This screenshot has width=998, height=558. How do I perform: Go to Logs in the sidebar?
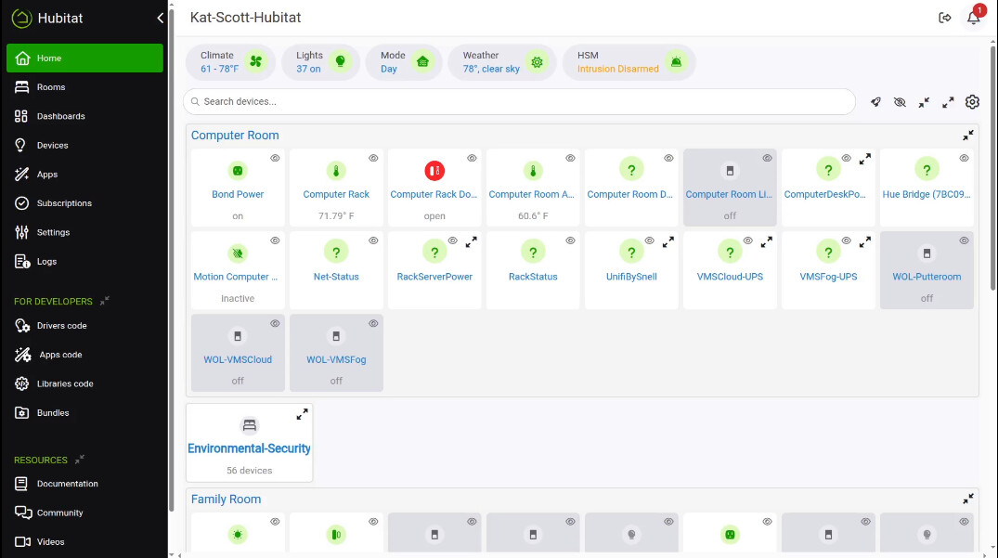pyautogui.click(x=46, y=262)
